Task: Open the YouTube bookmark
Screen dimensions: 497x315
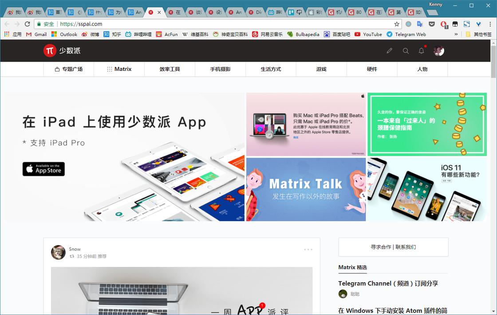Action: [368, 34]
